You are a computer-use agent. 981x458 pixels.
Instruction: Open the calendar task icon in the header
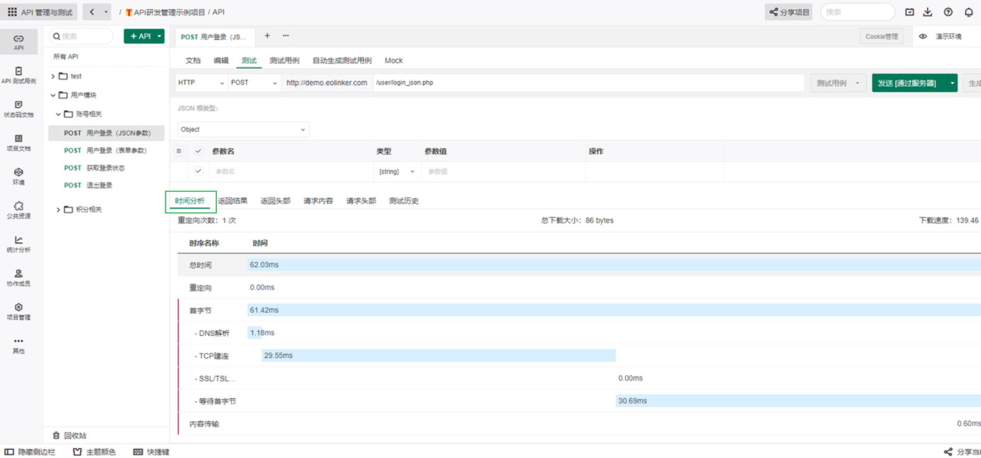point(909,12)
